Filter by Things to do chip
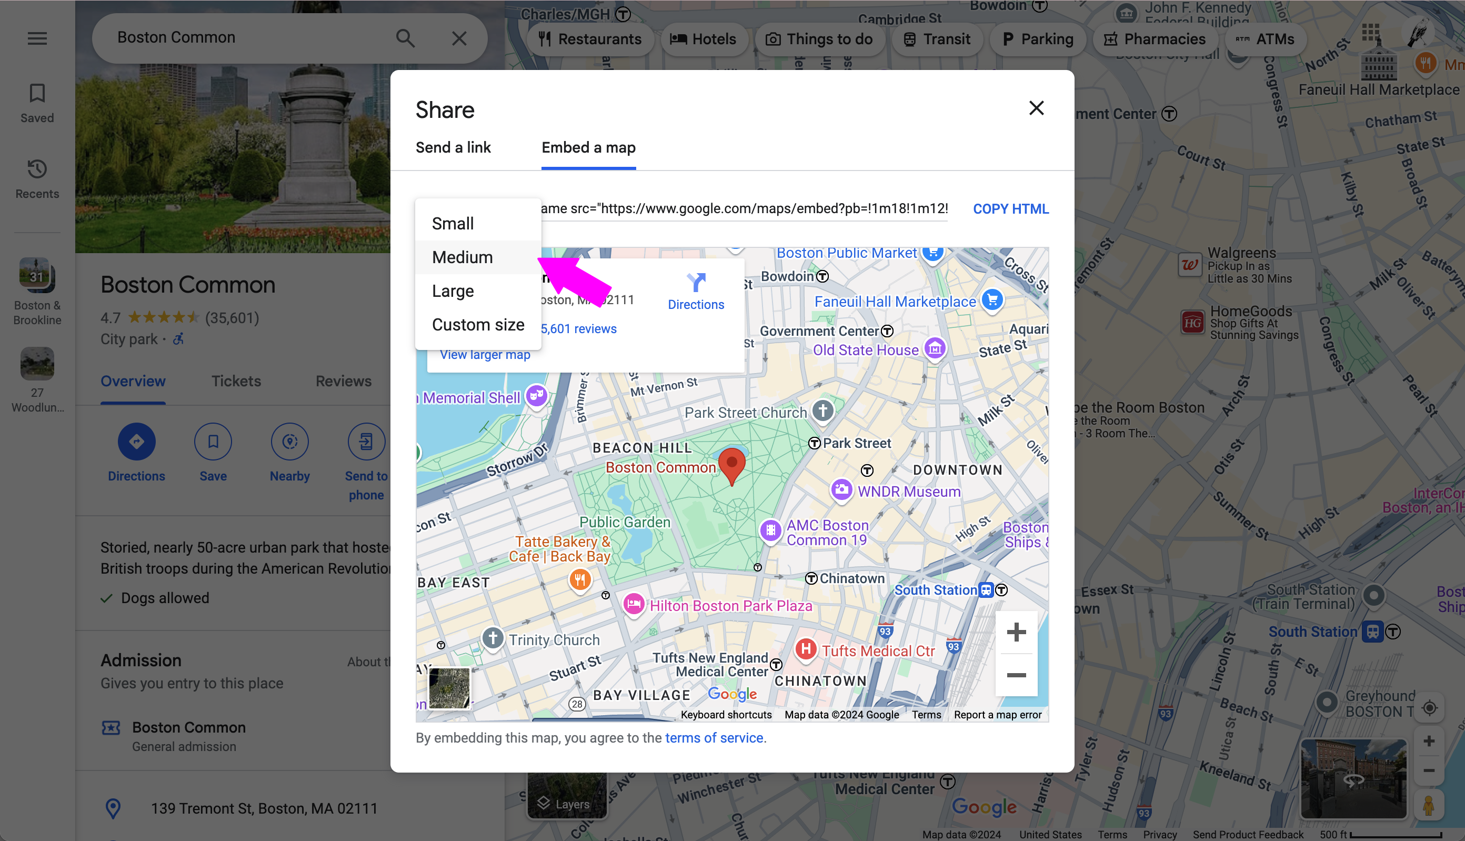1465x841 pixels. pyautogui.click(x=819, y=39)
